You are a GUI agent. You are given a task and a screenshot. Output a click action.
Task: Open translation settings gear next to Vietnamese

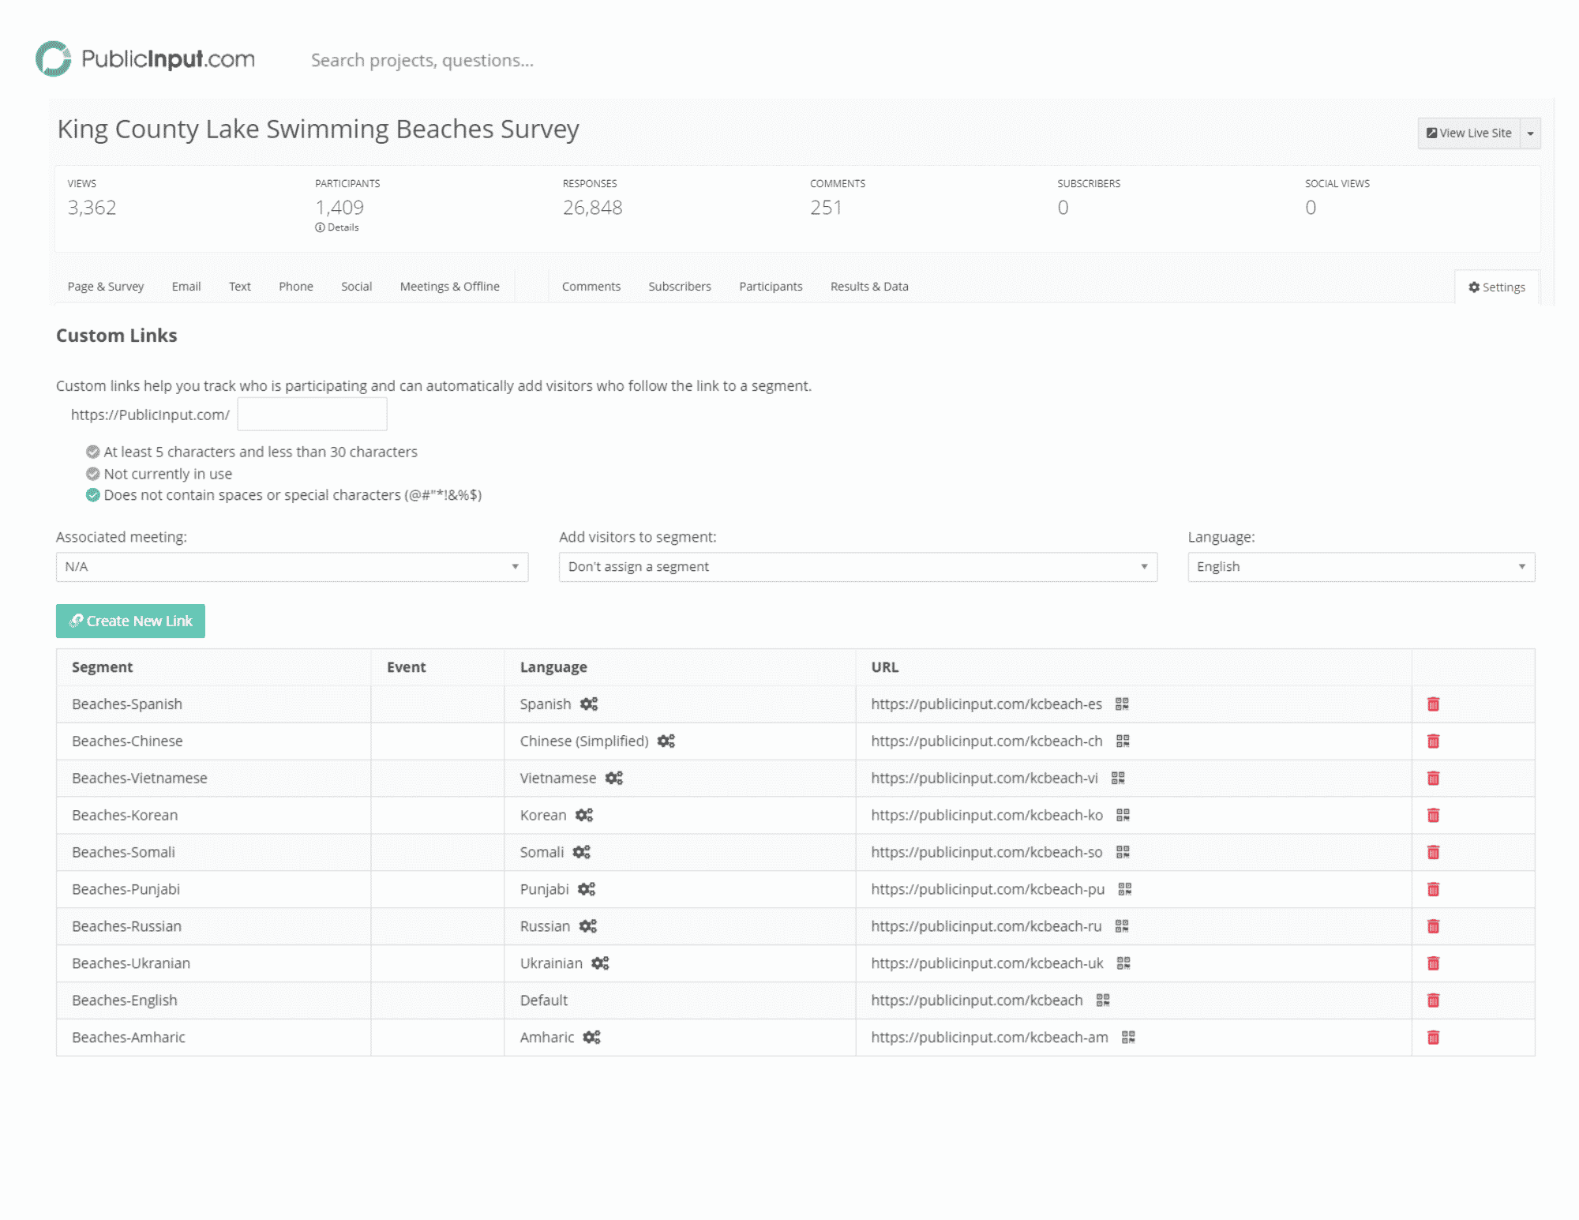tap(613, 778)
